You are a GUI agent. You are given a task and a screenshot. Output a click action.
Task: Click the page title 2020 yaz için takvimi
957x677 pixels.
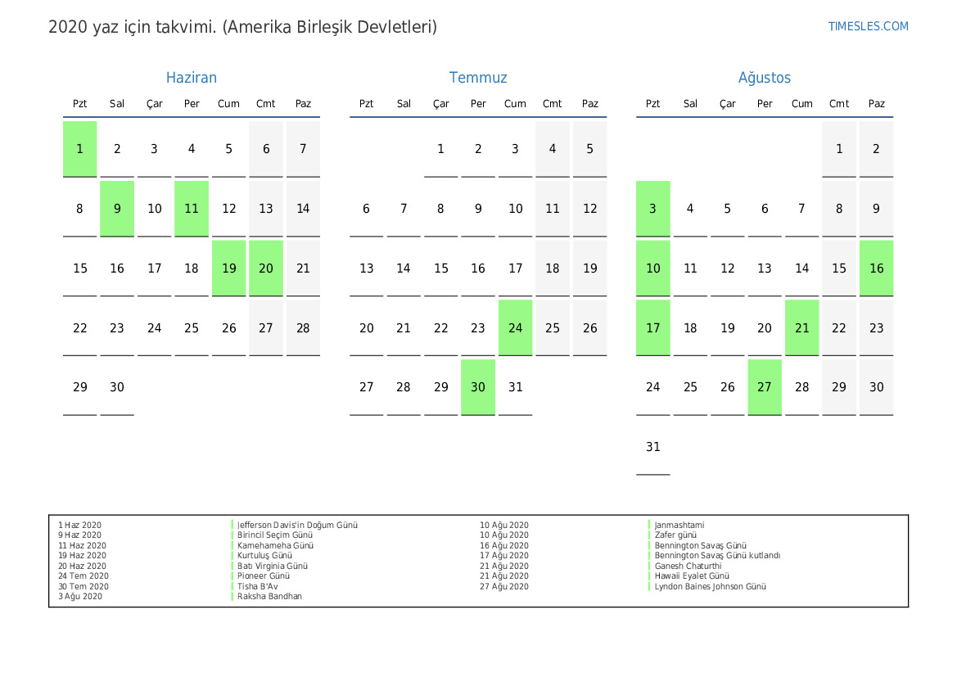[242, 27]
